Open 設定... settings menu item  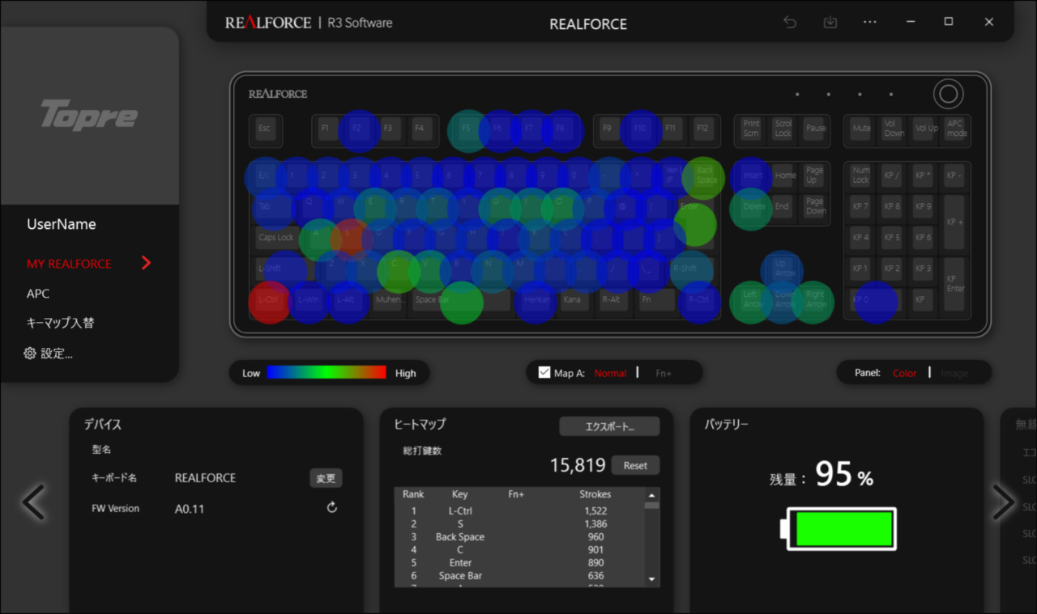tap(57, 354)
